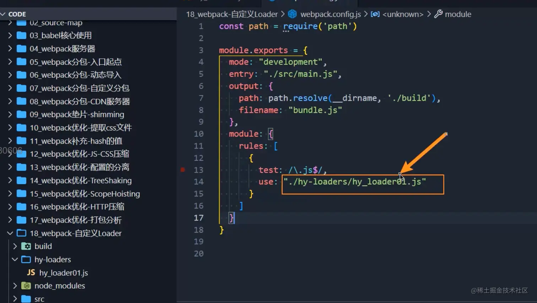The height and width of the screenshot is (303, 537).
Task: Click the CODE section title
Action: tap(17, 14)
